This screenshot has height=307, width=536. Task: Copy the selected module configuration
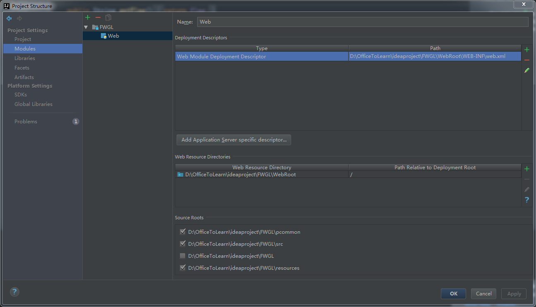click(x=108, y=17)
